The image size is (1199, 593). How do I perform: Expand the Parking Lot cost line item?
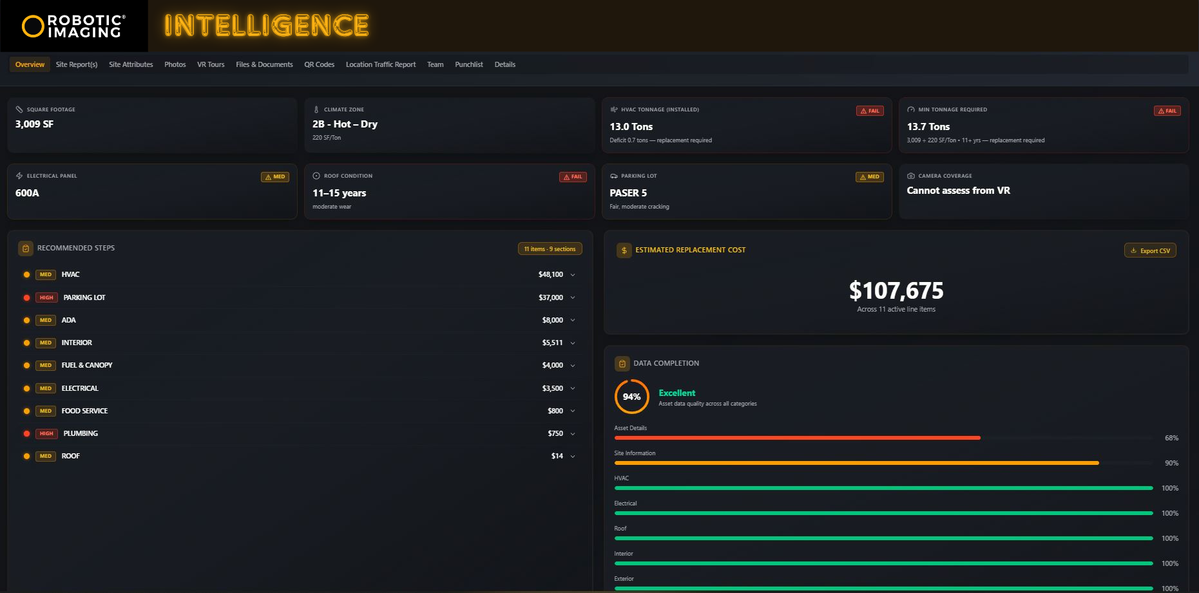(571, 297)
